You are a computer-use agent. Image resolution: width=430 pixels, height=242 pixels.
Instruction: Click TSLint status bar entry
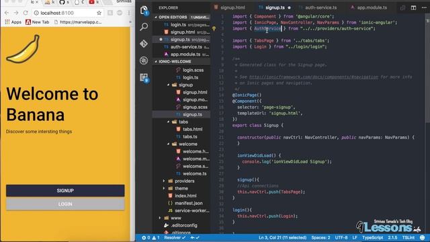point(408,237)
